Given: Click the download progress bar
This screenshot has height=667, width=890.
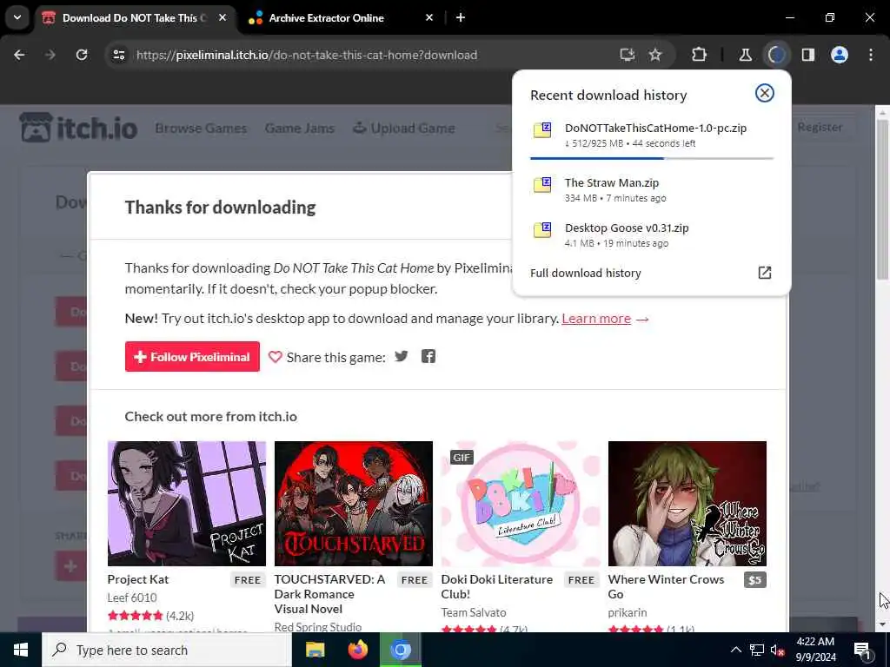Looking at the screenshot, I should [651, 158].
